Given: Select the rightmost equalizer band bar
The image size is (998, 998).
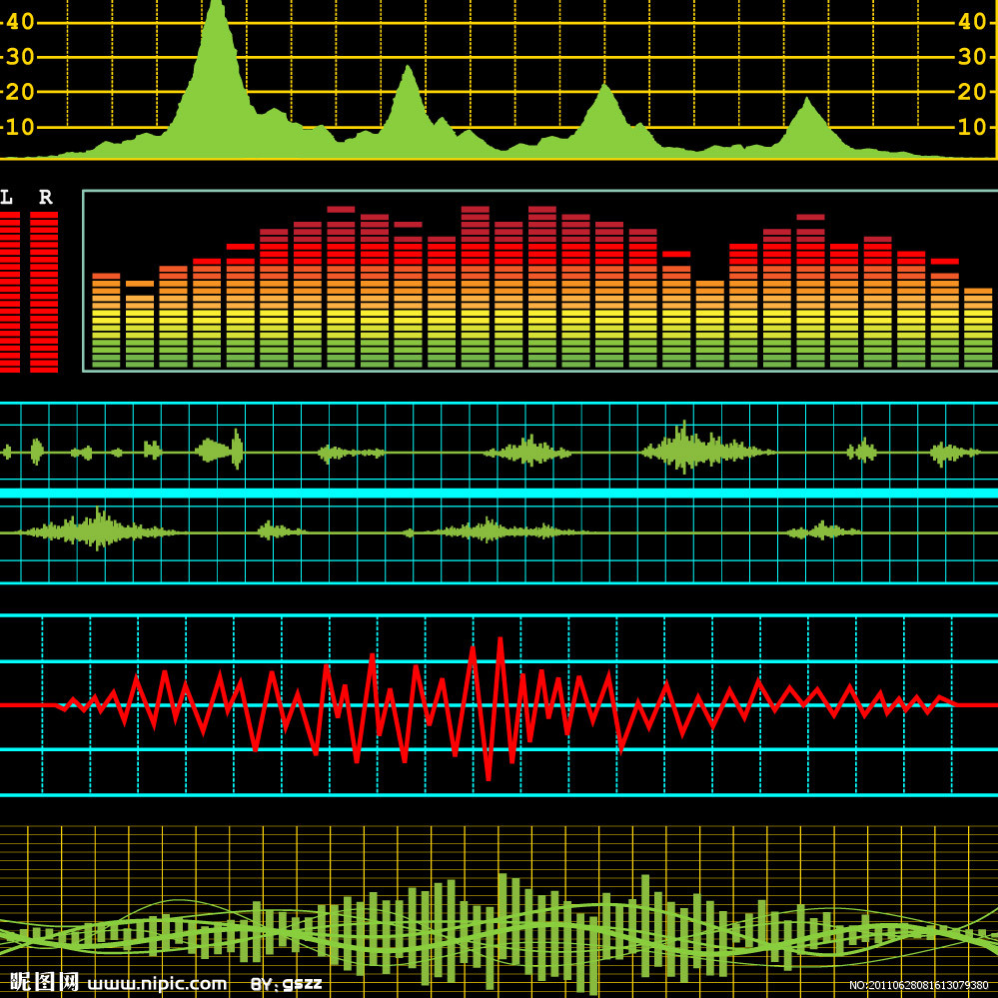Looking at the screenshot, I should pos(977,328).
